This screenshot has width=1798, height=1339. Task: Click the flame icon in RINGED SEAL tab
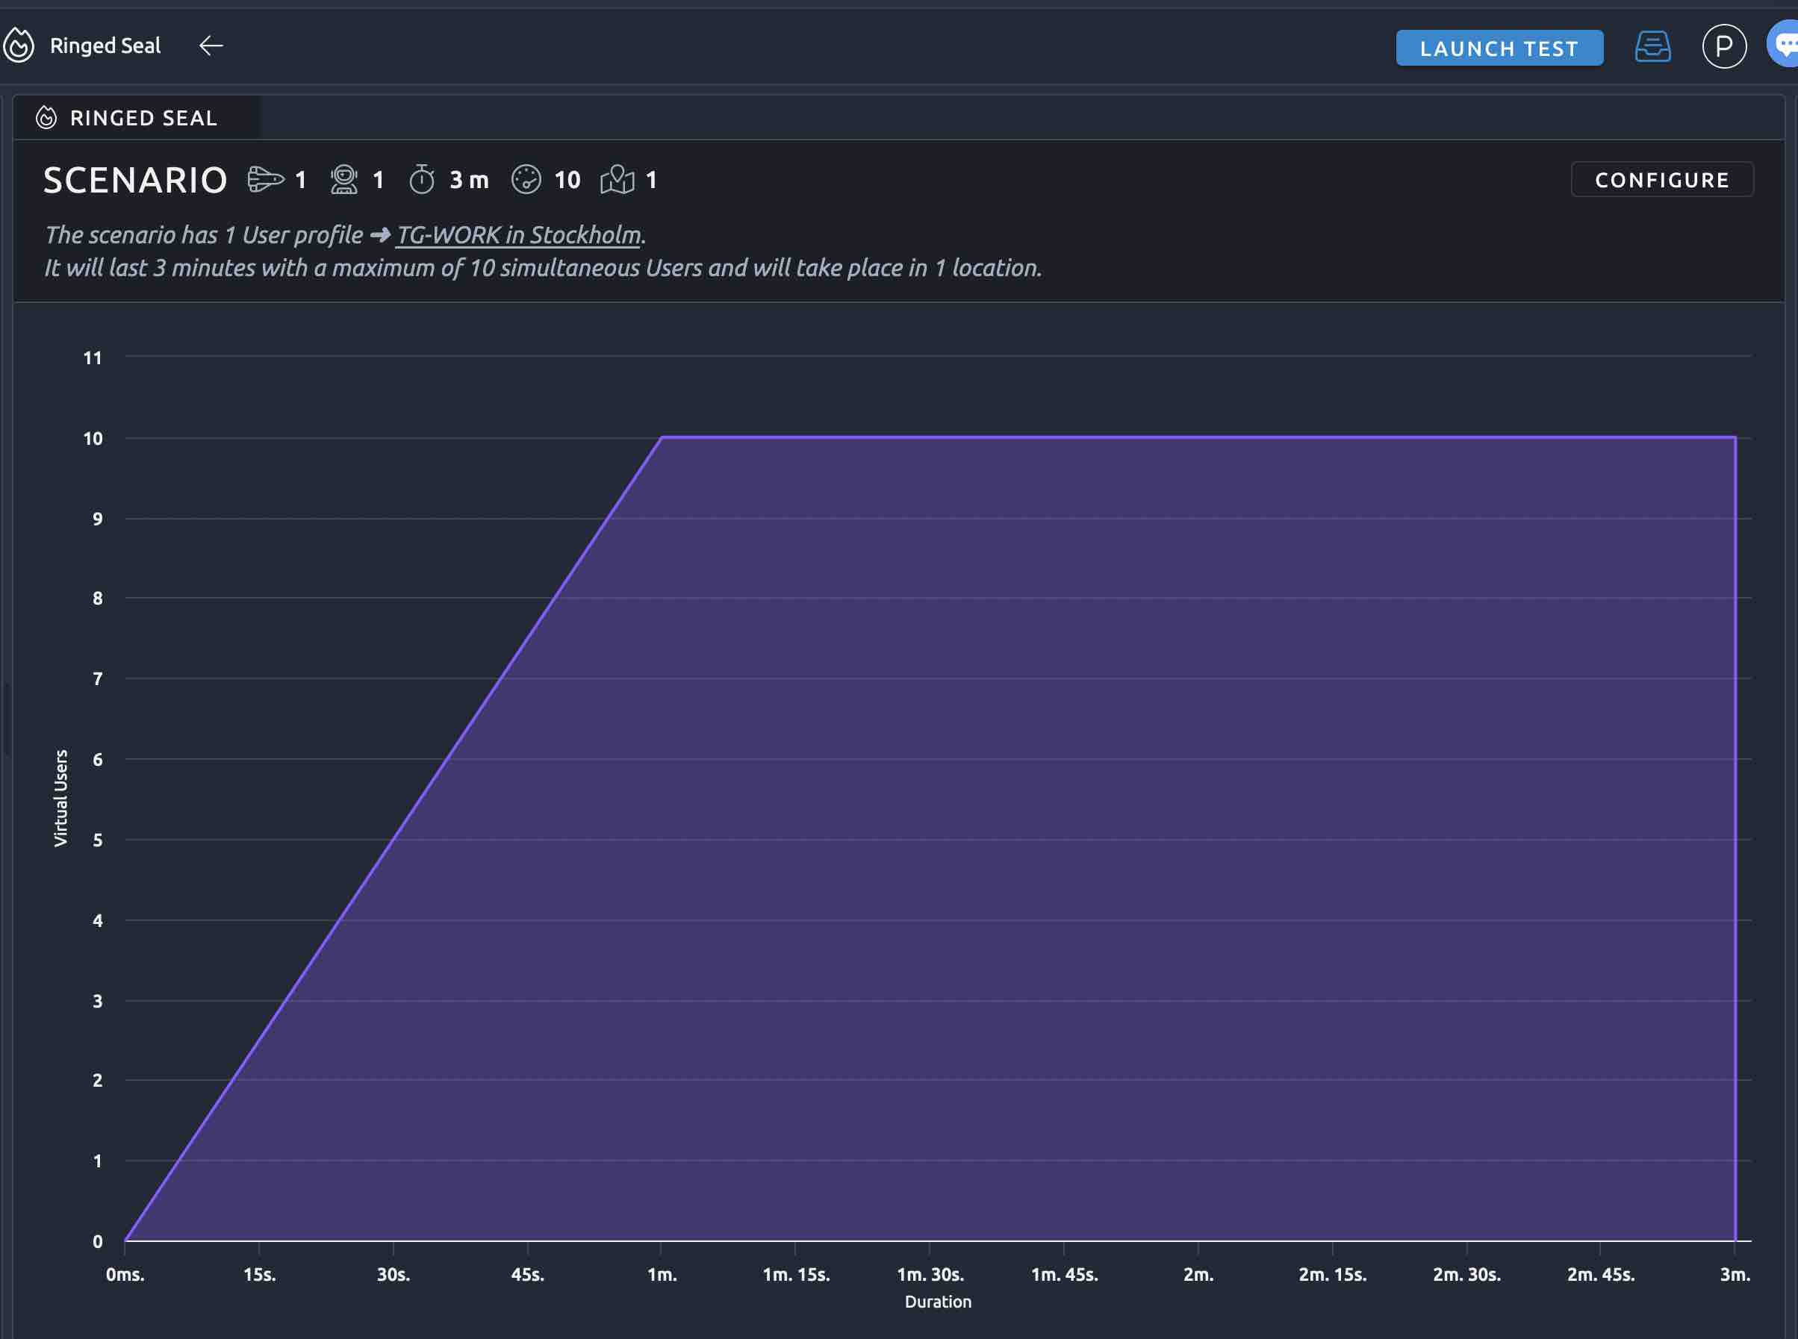[x=46, y=117]
